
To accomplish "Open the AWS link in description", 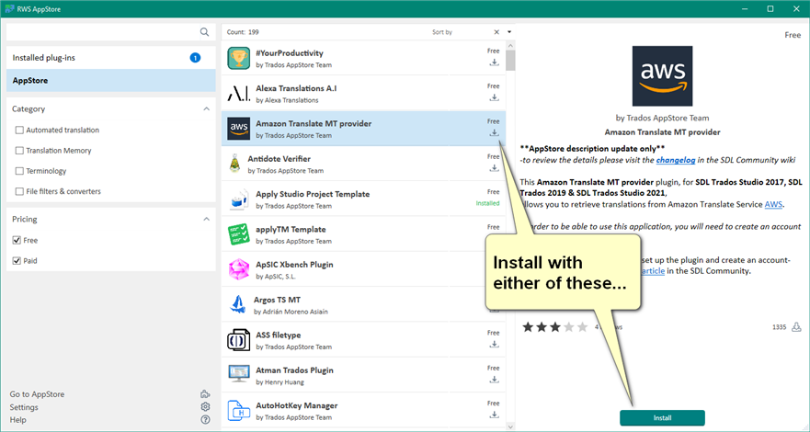I will click(x=773, y=204).
